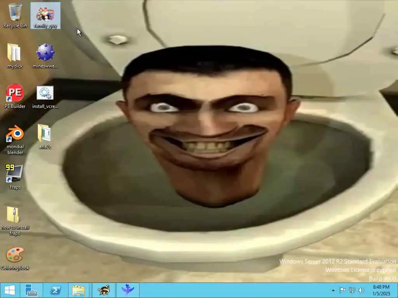Viewport: 398px width, 298px height.
Task: Launch PowerShell from the taskbar
Action: tap(55, 290)
